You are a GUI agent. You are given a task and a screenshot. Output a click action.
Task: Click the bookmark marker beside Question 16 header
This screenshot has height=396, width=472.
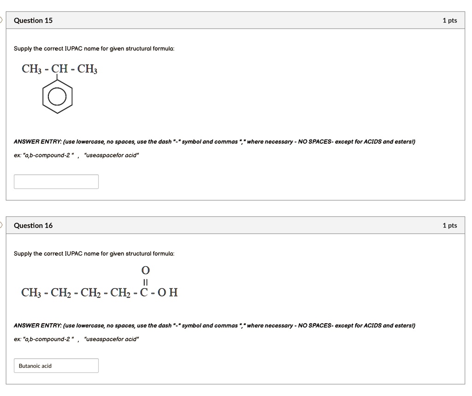point(2,225)
